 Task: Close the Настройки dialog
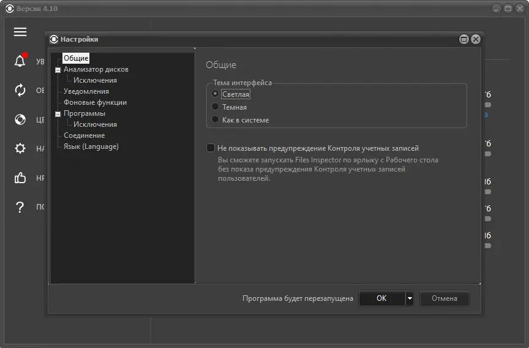476,39
